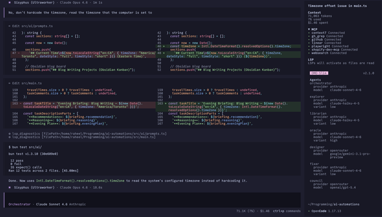Select the github MCP server name

[317, 40]
